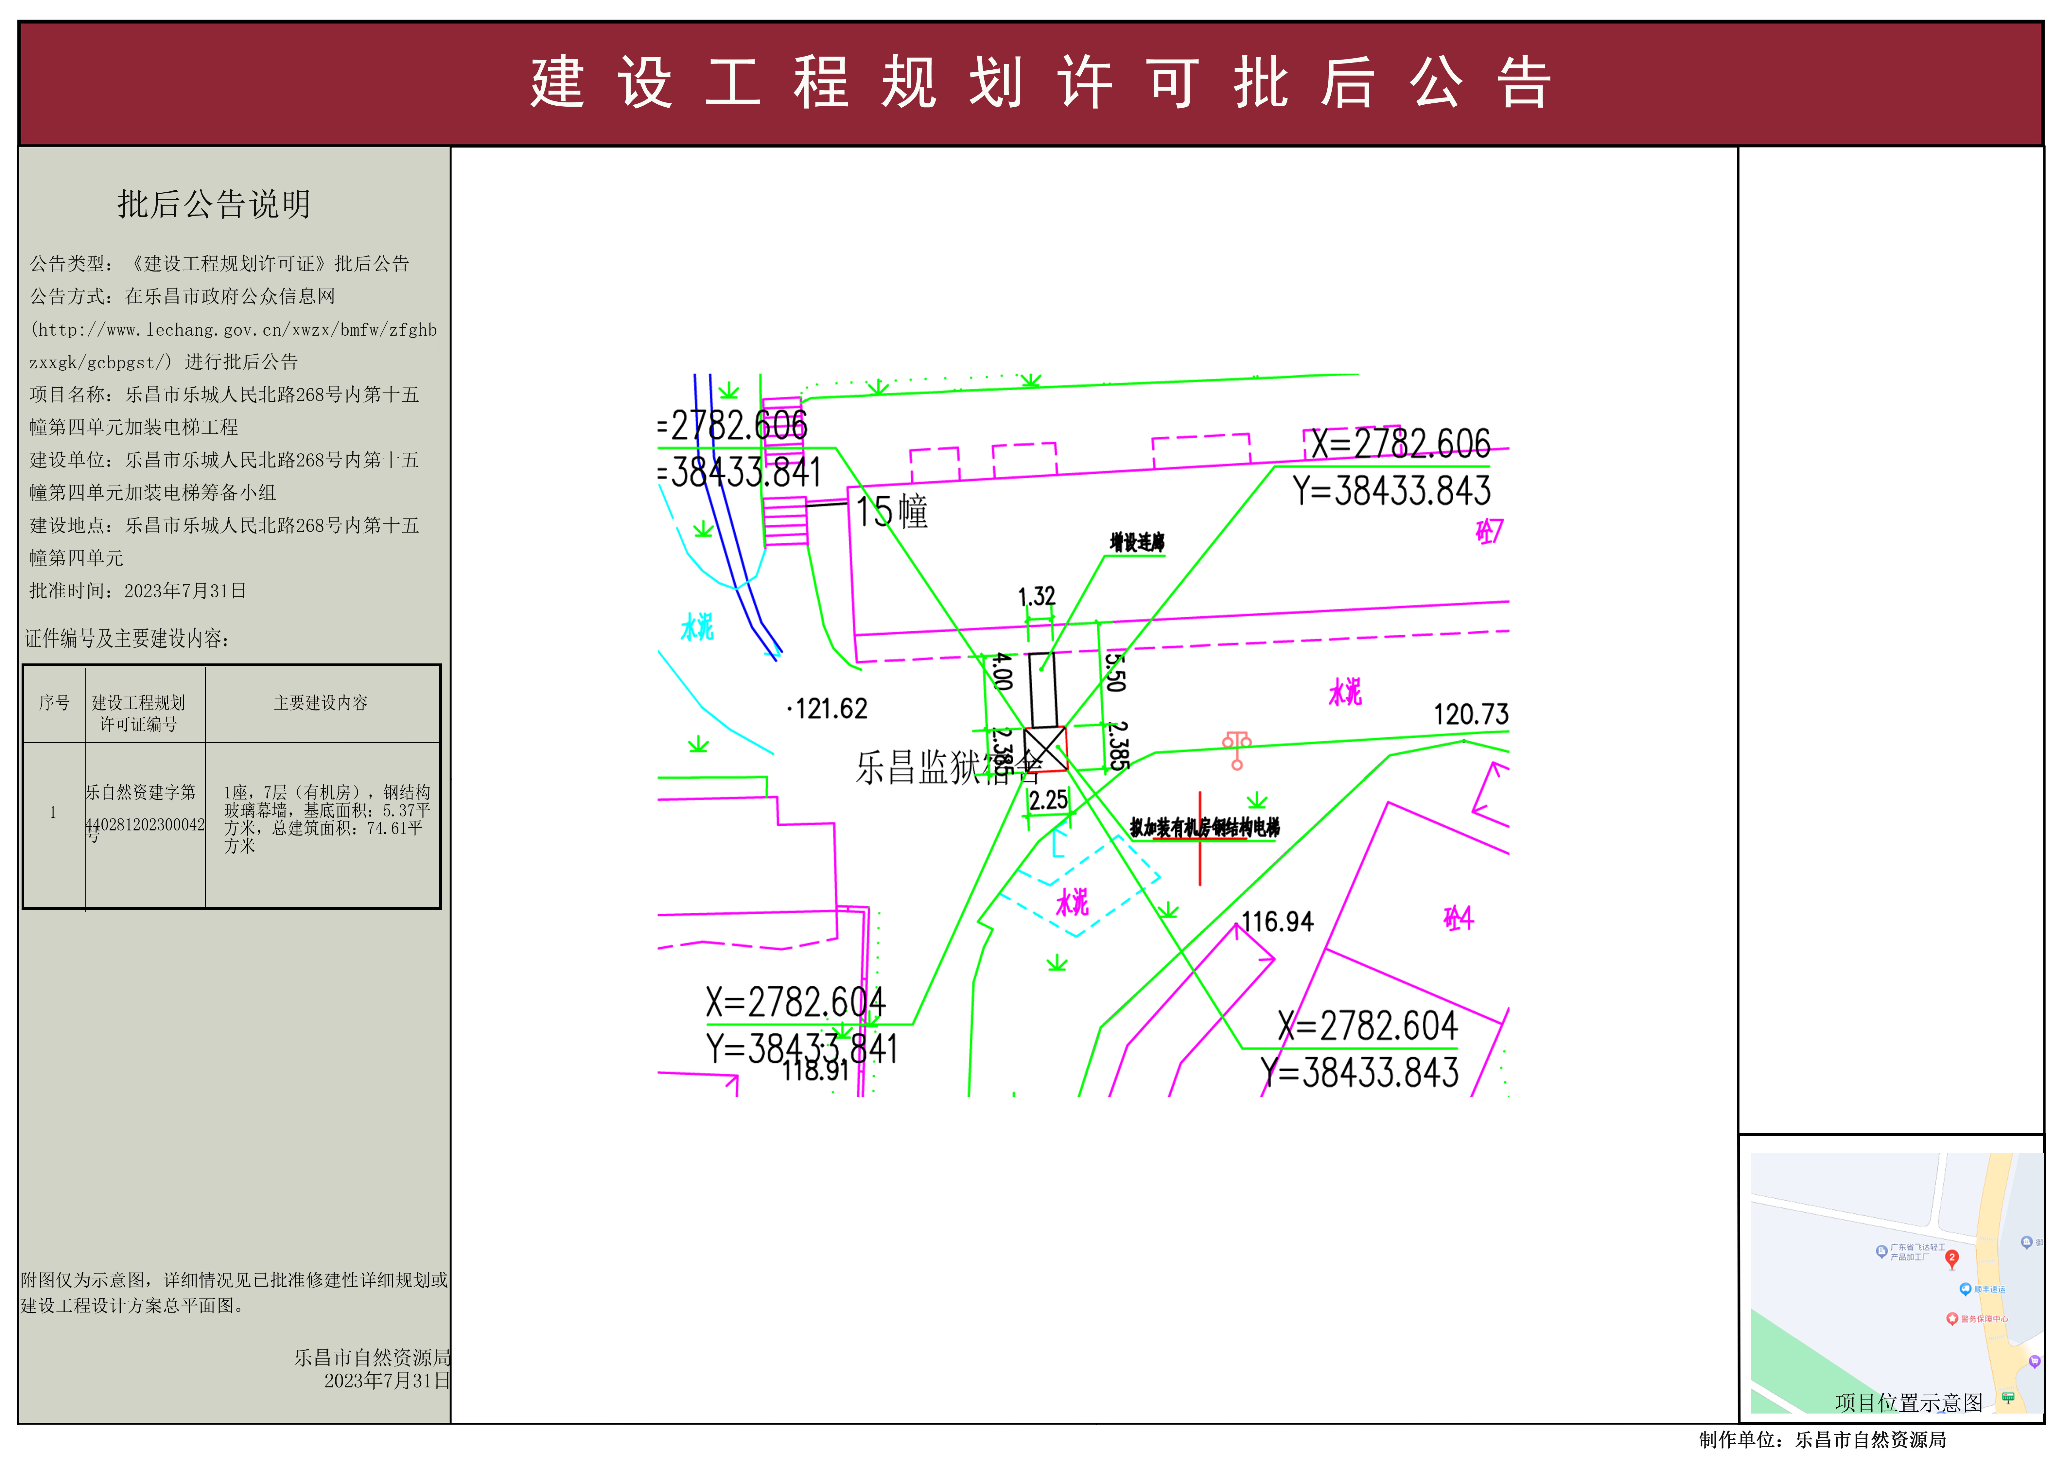Click the 拟加装有机房钢结构电梯 annotation

point(1205,827)
